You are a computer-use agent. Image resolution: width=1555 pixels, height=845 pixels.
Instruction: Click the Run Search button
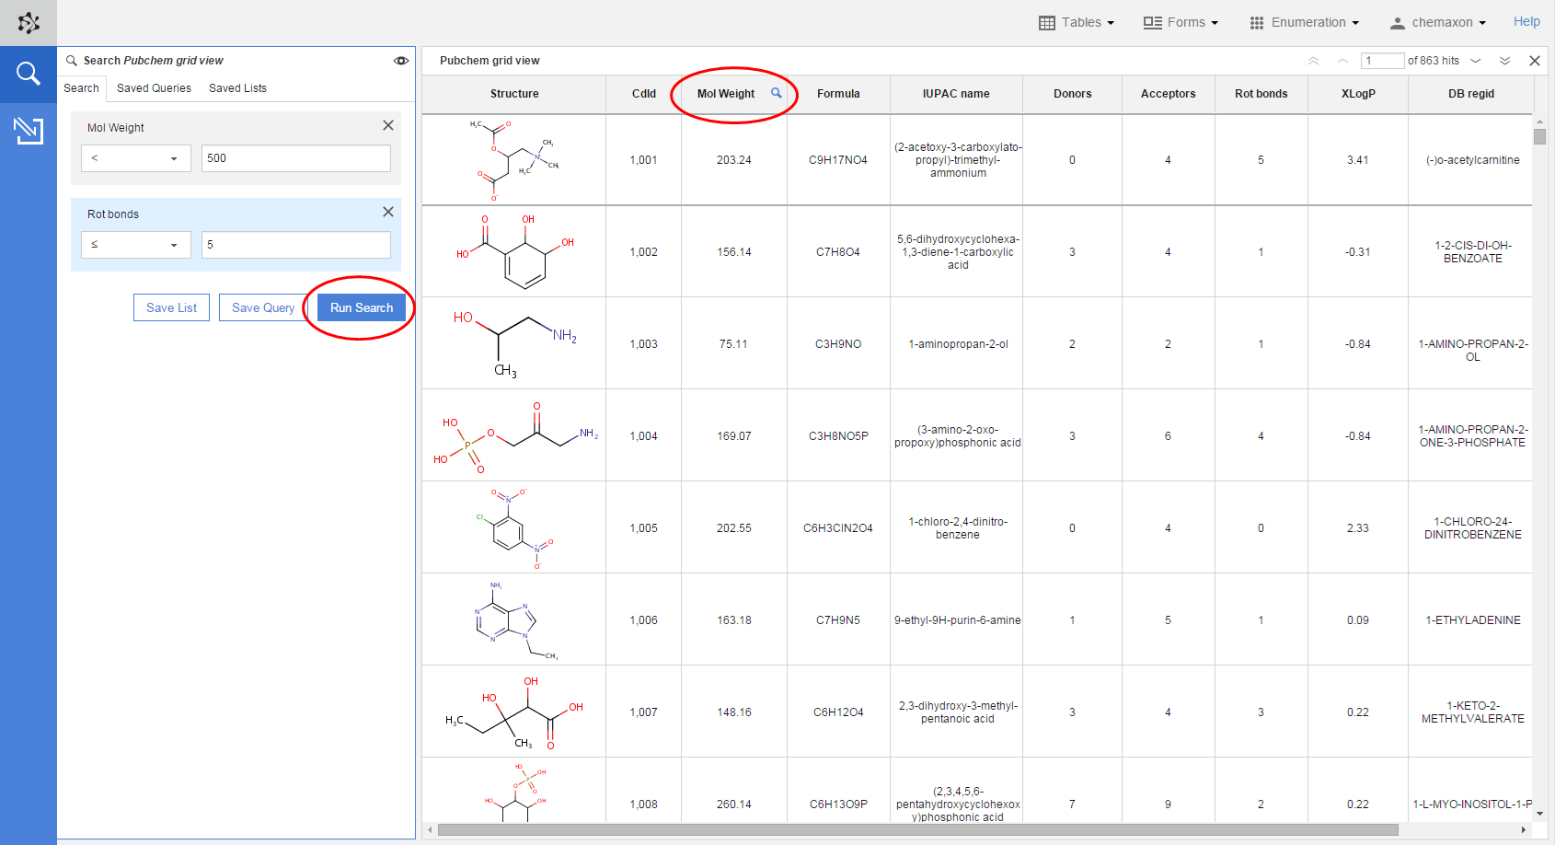click(x=362, y=307)
